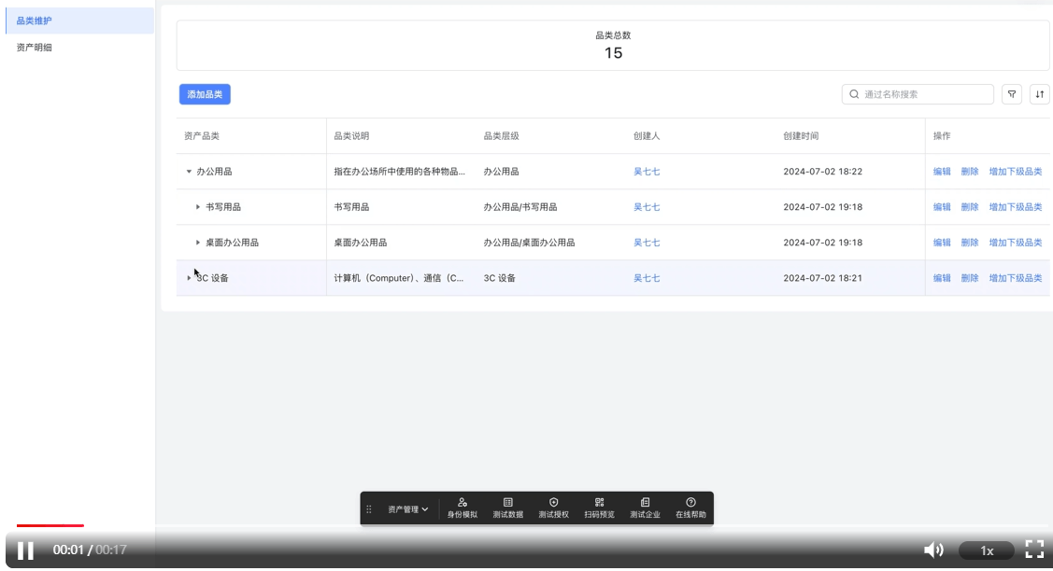
Task: Click the 操作 column header
Action: 942,135
